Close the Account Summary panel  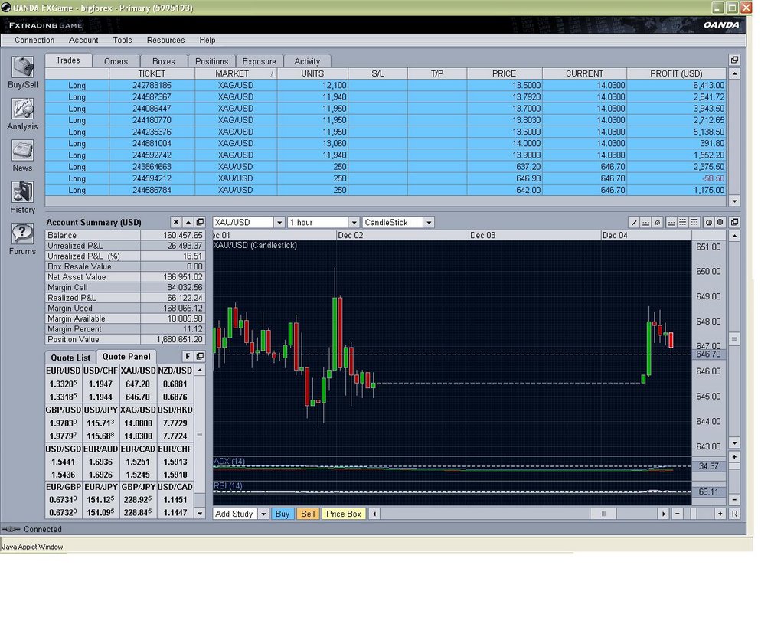pos(176,223)
